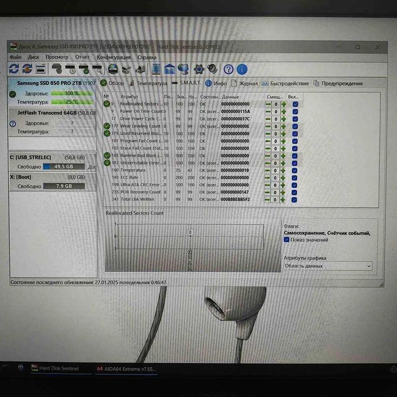Click the globe on disk toolbar icon
Image resolution: width=397 pixels, height=397 pixels.
pyautogui.click(x=113, y=69)
